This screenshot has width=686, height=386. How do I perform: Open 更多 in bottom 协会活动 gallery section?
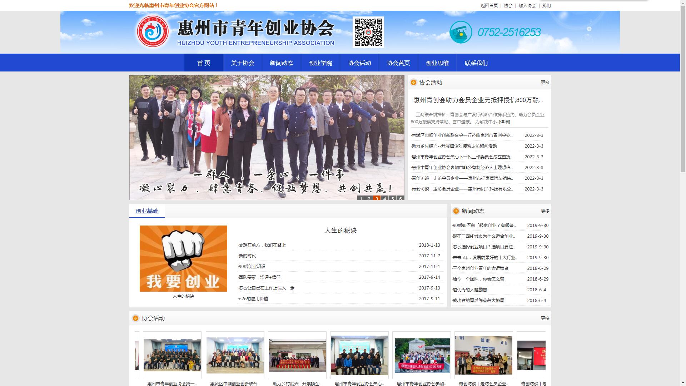pyautogui.click(x=545, y=318)
